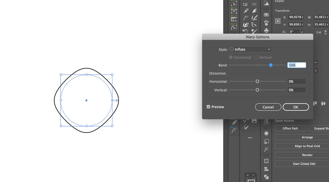Click the Recolor button
This screenshot has height=182, width=329.
tap(302, 155)
